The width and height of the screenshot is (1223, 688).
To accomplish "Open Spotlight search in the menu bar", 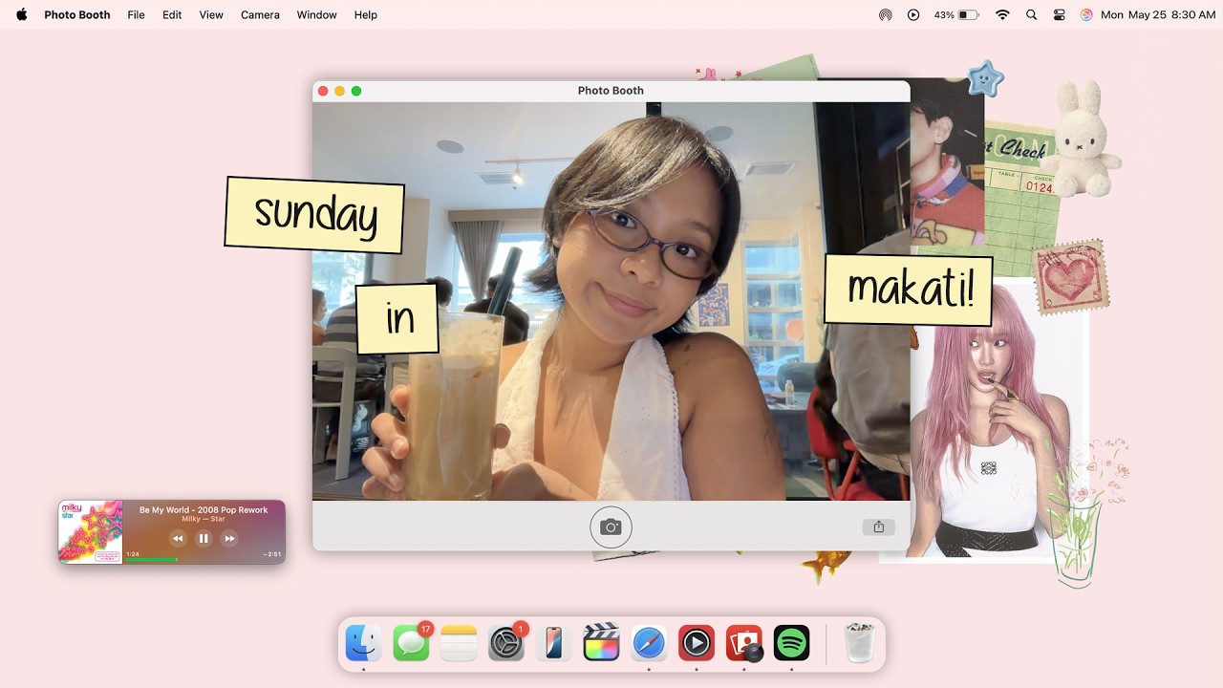I will pos(1031,15).
